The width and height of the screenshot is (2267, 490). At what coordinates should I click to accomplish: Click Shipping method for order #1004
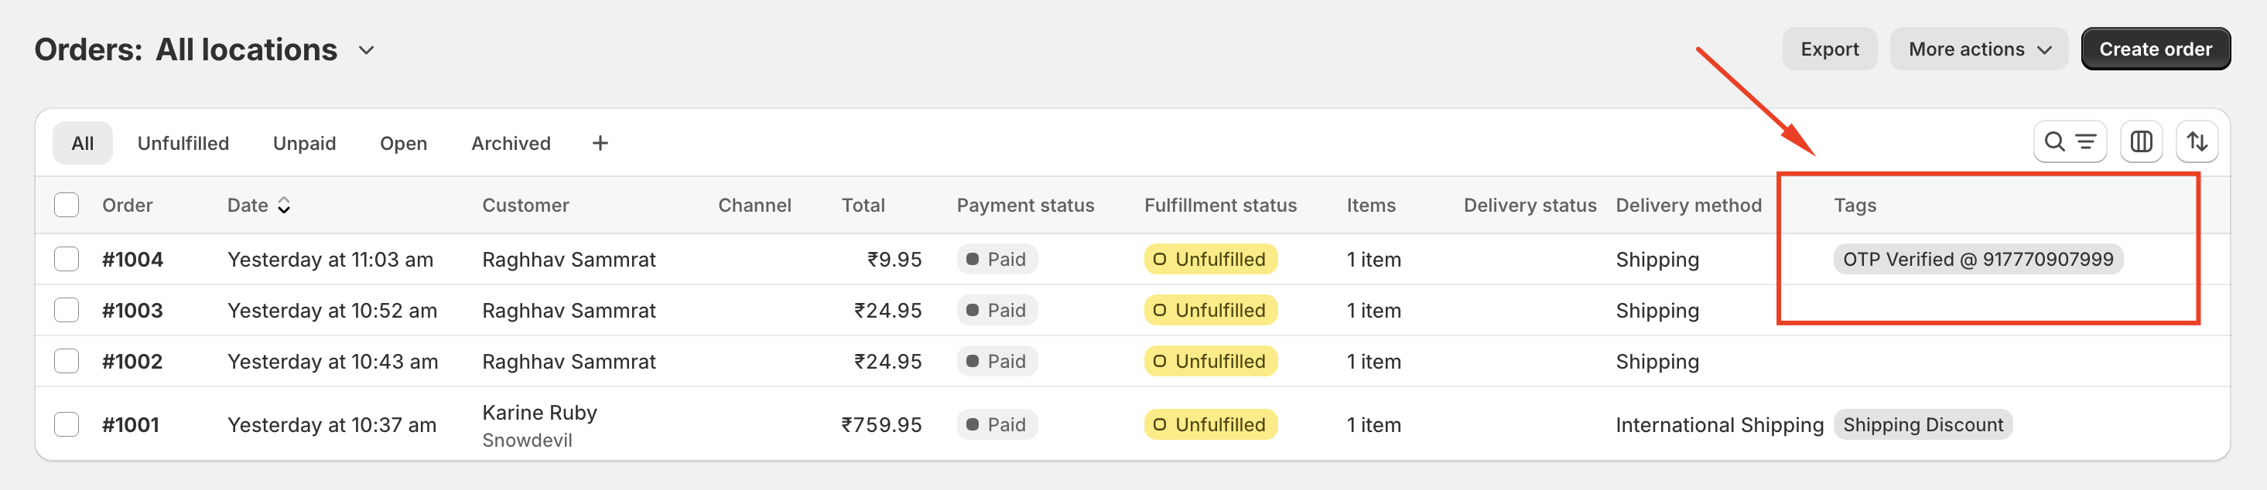point(1657,260)
